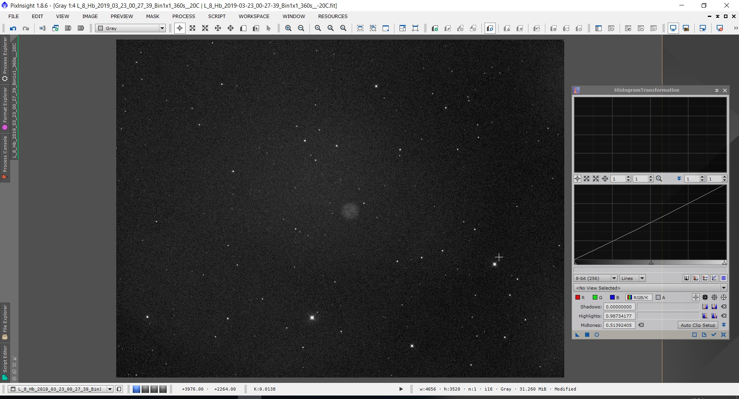Open the Gray channel display dropdown
739x399 pixels.
click(130, 28)
